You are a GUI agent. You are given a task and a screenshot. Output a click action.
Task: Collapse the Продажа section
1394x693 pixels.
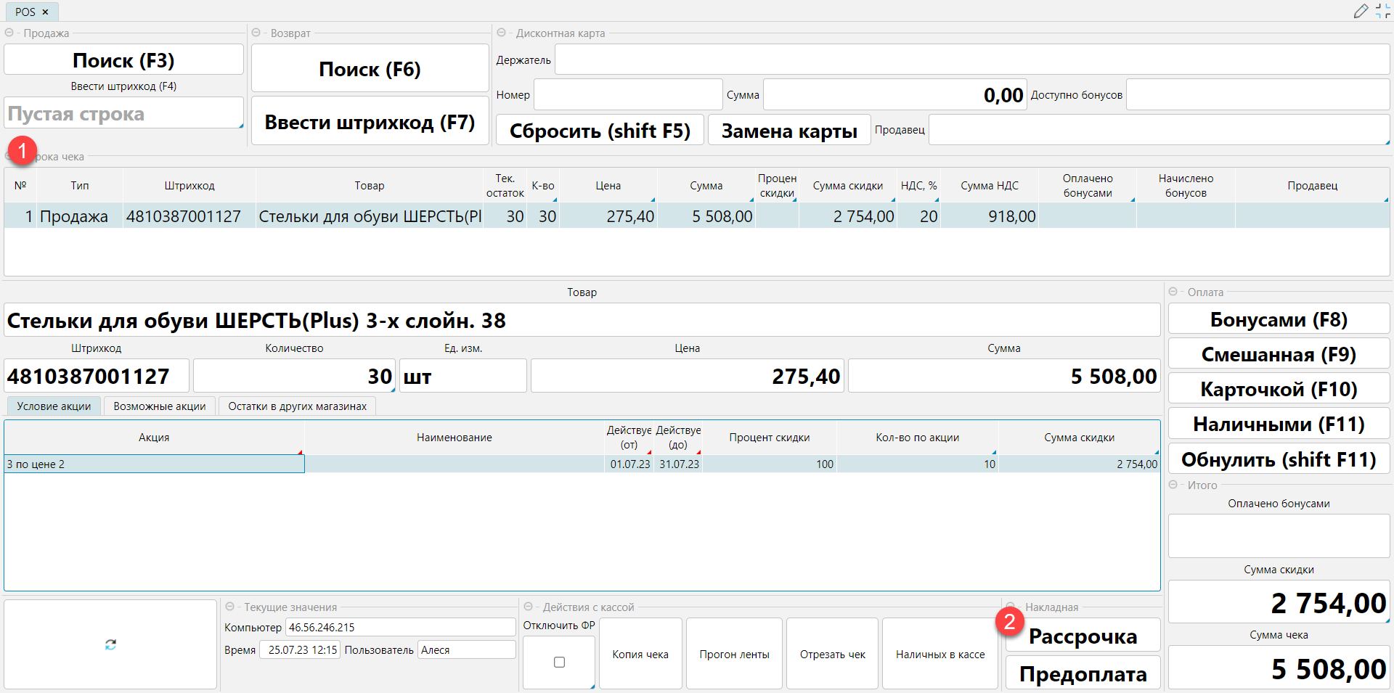(9, 33)
